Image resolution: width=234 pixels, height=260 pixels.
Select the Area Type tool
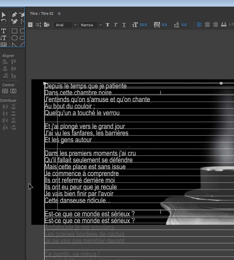pos(4,44)
